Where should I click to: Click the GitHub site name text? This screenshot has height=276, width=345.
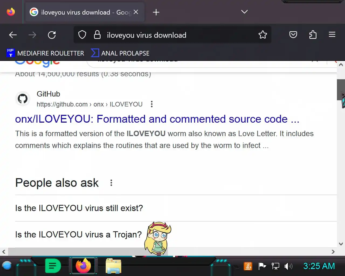(49, 94)
